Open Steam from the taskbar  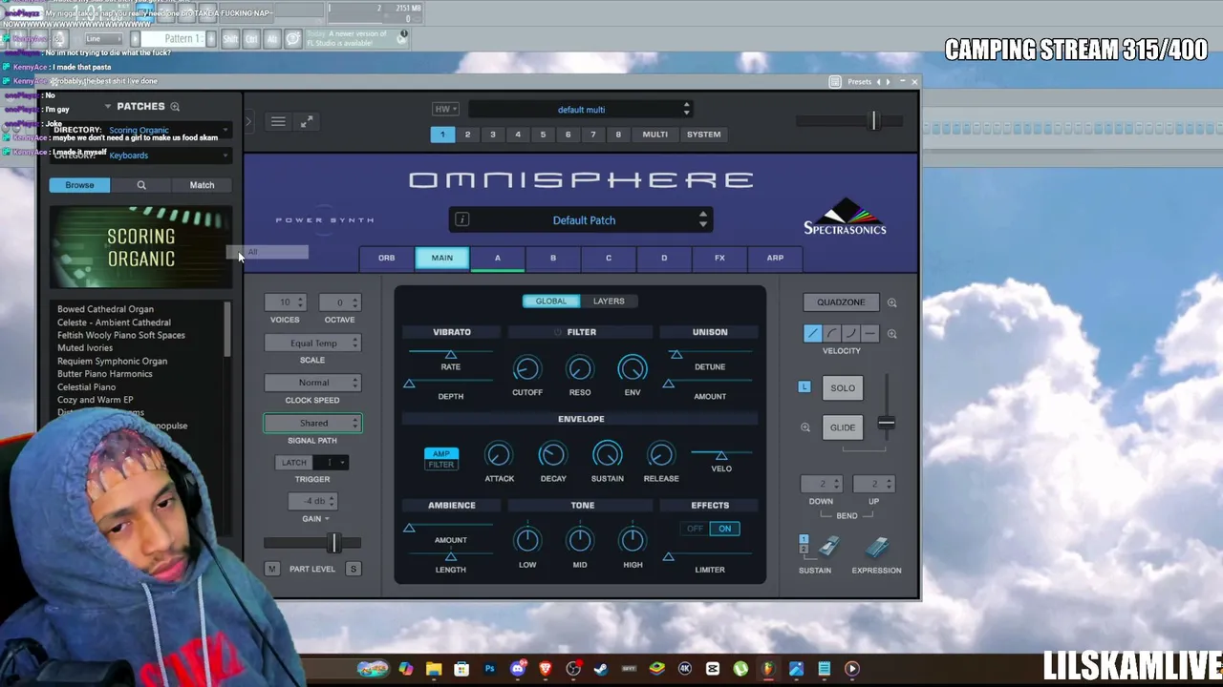click(601, 669)
